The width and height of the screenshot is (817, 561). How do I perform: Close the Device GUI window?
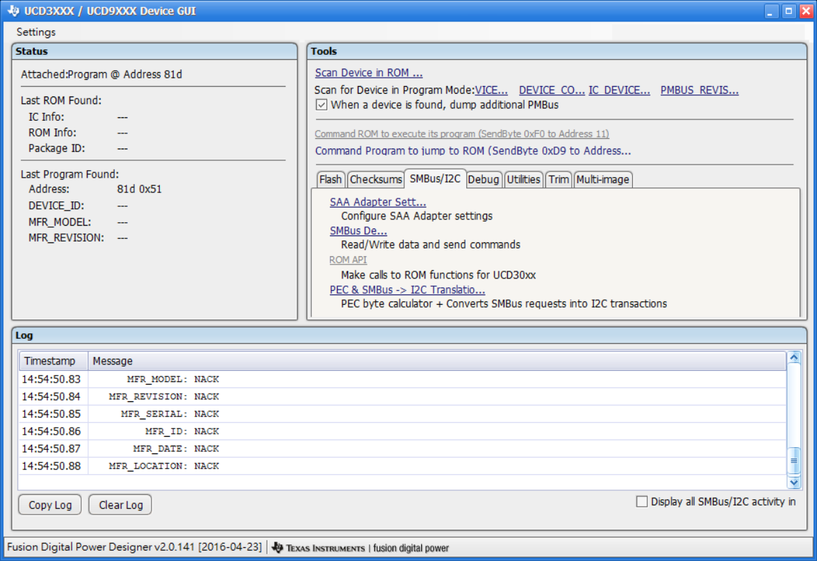point(806,11)
